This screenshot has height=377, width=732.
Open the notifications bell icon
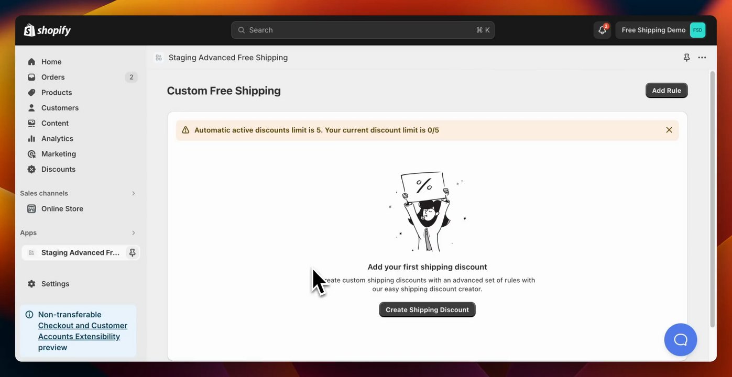coord(602,30)
